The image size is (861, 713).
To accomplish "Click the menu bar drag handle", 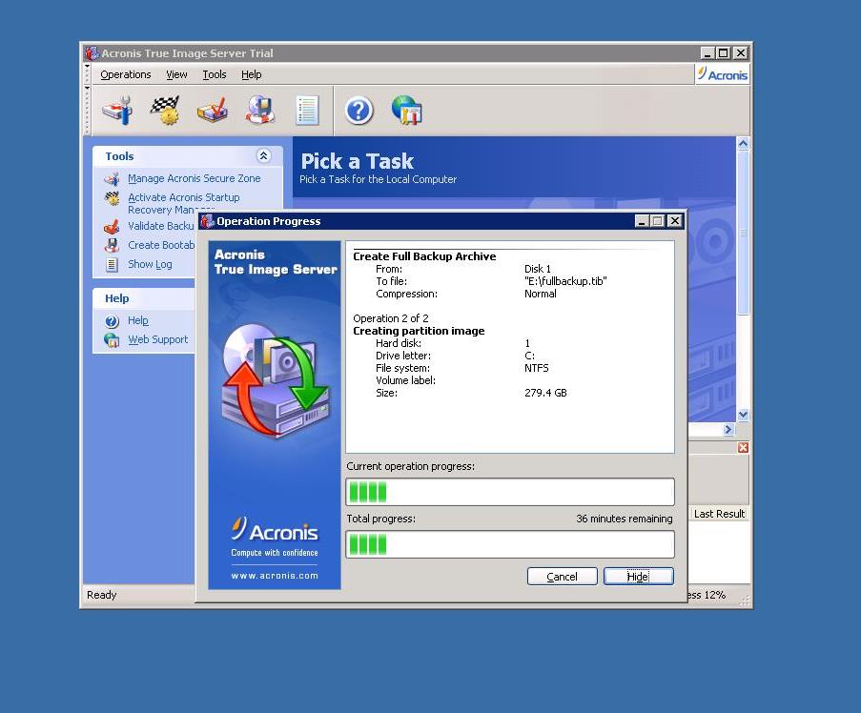I will [87, 74].
